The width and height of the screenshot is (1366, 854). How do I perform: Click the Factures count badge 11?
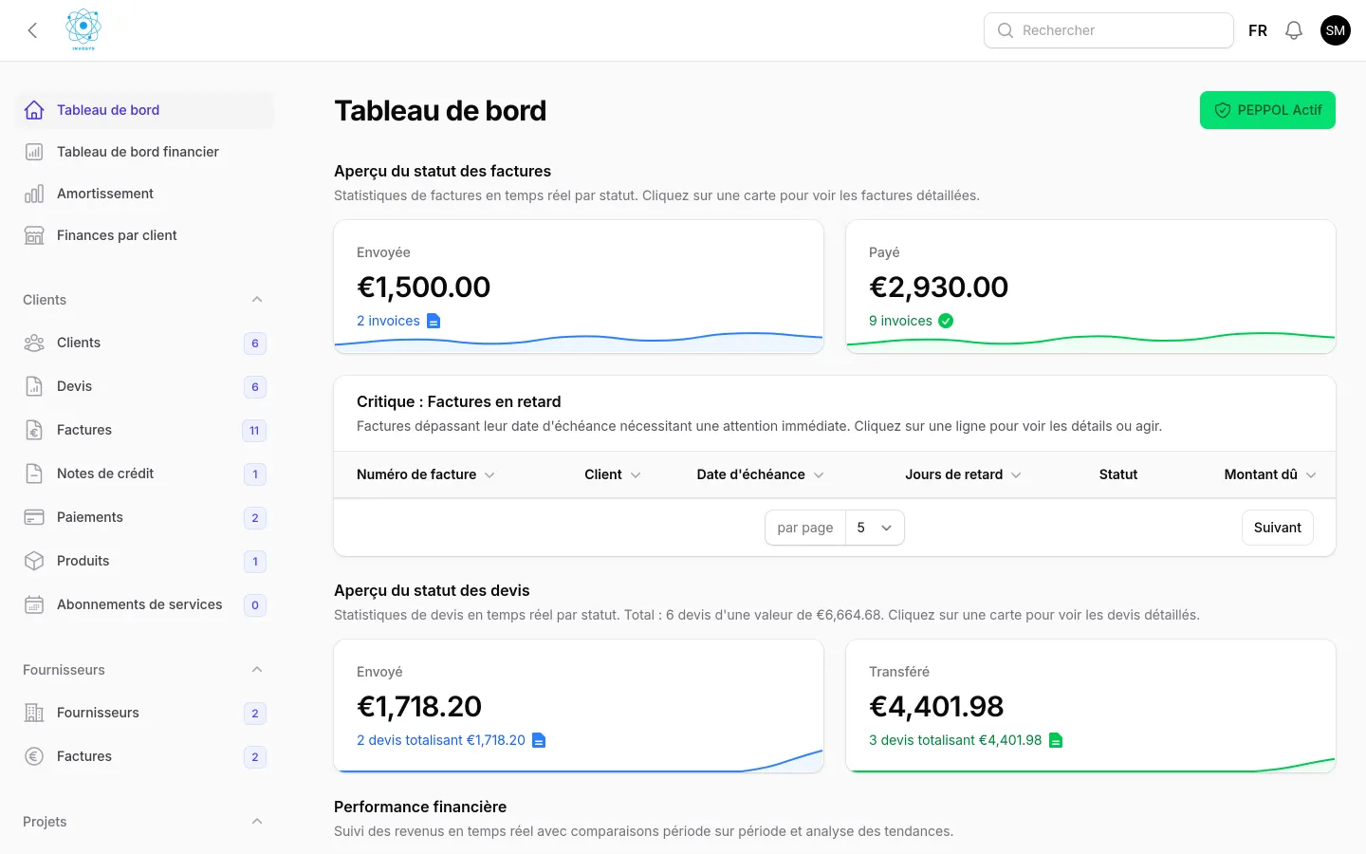pyautogui.click(x=254, y=431)
